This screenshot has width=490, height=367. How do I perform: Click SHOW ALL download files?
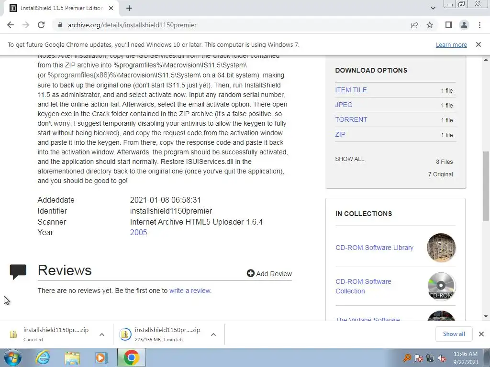coord(350,159)
